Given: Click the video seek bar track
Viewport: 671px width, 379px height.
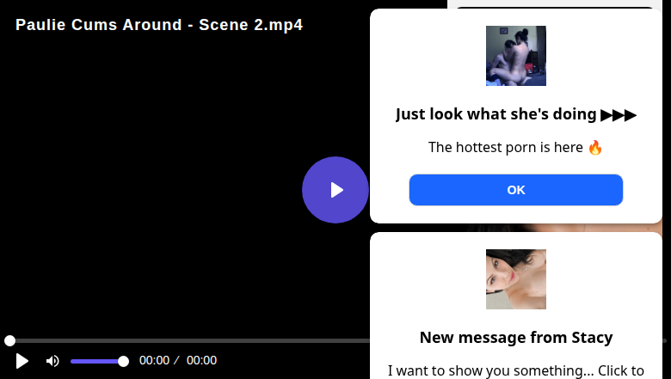Looking at the screenshot, I should [x=189, y=341].
